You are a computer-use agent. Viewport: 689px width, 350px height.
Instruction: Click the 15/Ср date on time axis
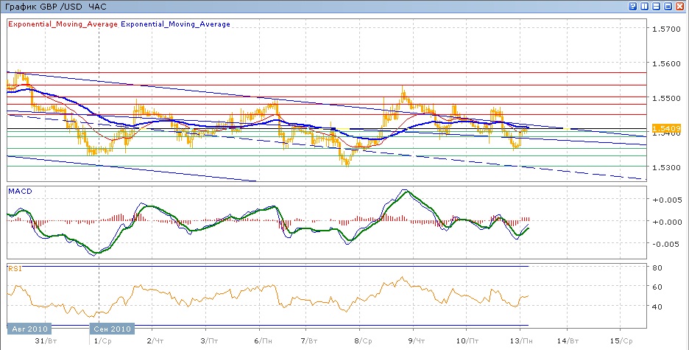622,341
